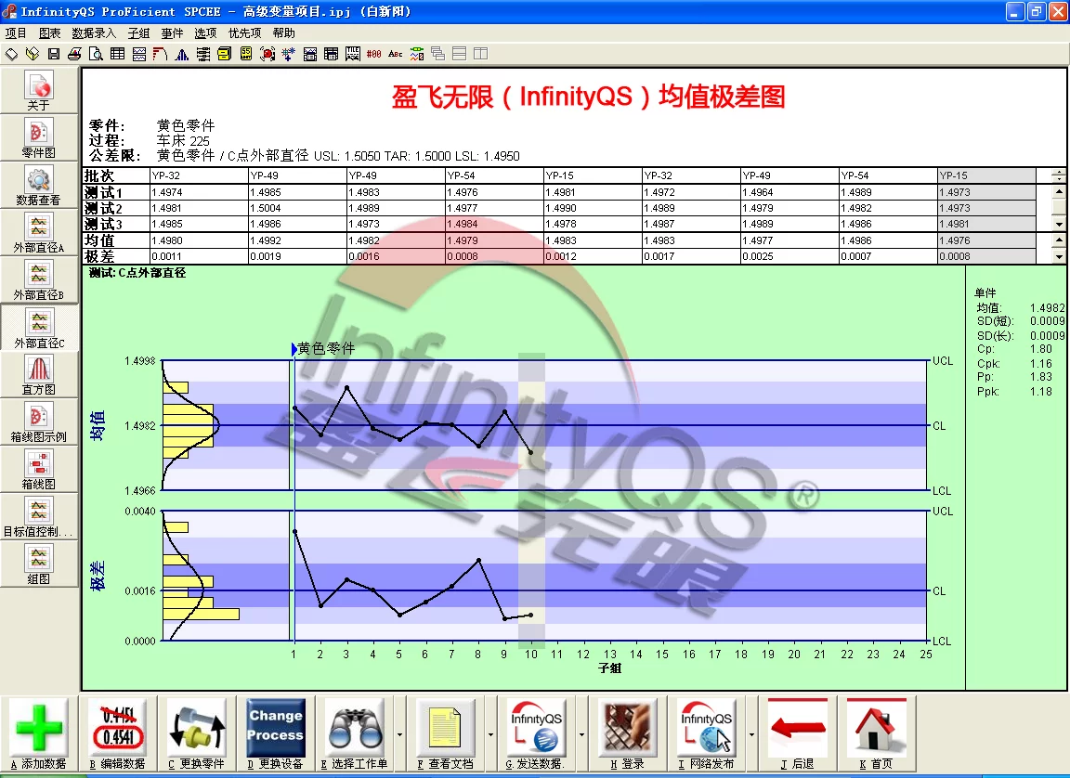Viewport: 1070px width, 778px height.
Task: Click the 后退 red arrow button
Action: [798, 735]
